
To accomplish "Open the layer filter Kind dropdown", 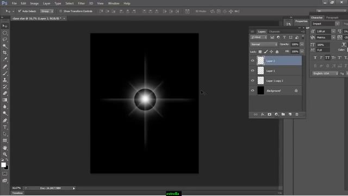I will (x=259, y=38).
